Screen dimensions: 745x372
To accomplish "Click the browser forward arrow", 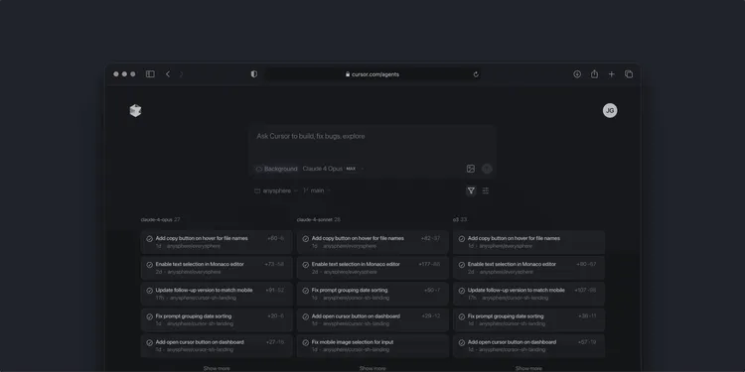I will (x=181, y=74).
